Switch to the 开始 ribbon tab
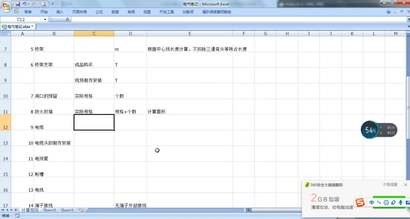The width and height of the screenshot is (410, 219). (x=44, y=12)
